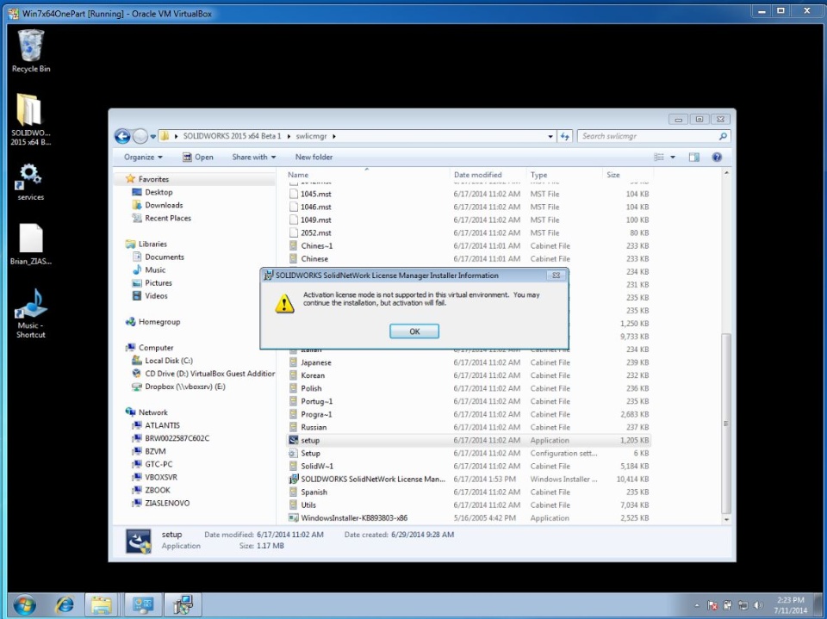Select the SOLIDWORKS 2015 x64 folder on desktop
This screenshot has width=827, height=619.
pos(31,120)
